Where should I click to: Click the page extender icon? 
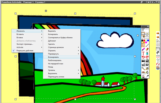click(x=158, y=56)
